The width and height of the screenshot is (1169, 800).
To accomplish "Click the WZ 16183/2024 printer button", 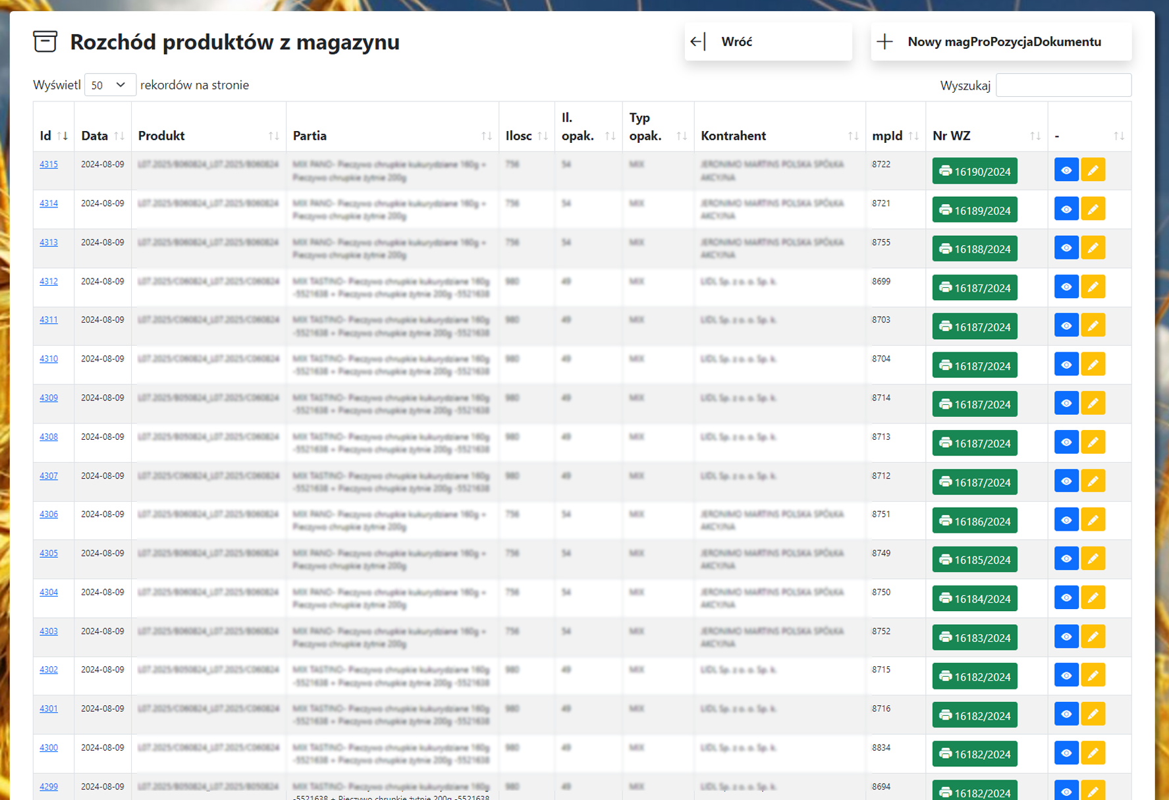I will coord(974,637).
